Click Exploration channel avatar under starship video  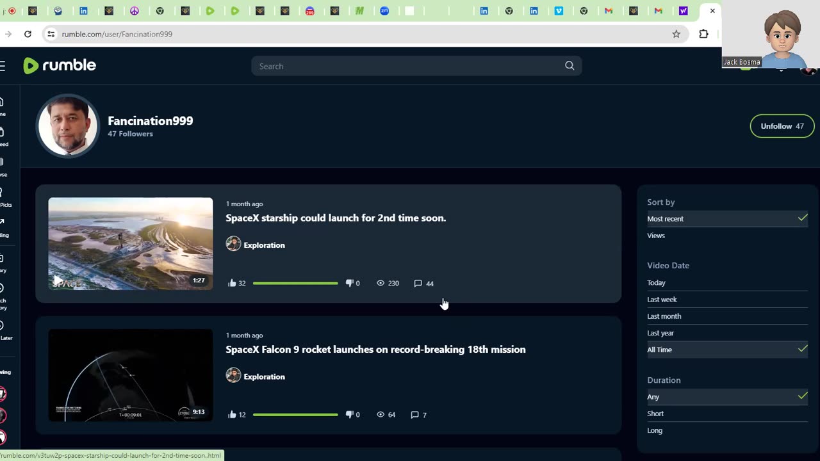tap(233, 244)
